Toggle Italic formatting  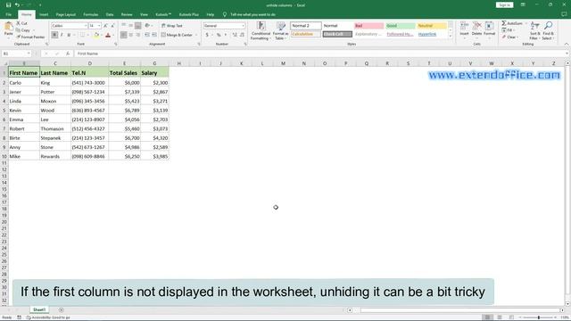[62, 35]
